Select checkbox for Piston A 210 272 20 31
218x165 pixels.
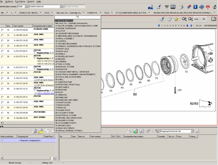(x=2, y=73)
